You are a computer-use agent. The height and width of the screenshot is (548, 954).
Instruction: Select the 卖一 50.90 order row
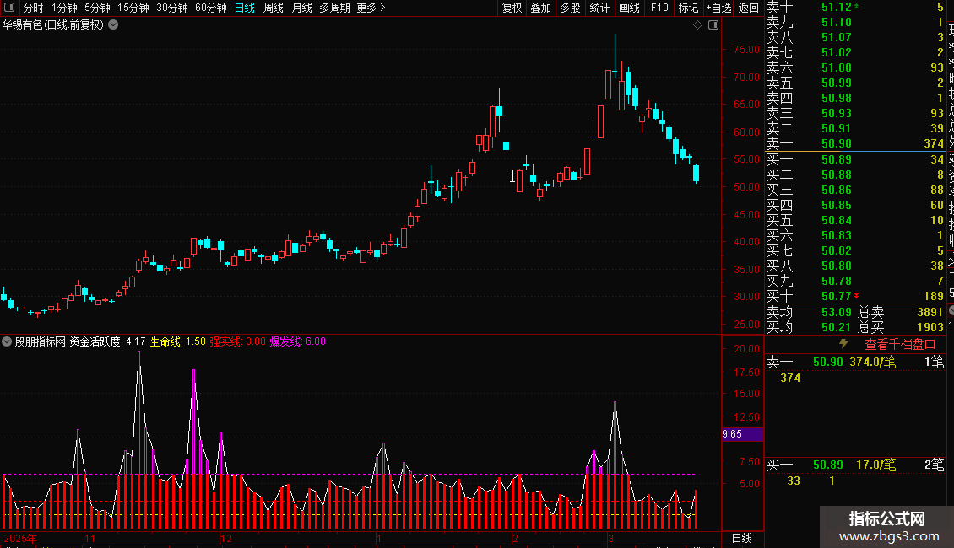pos(855,143)
